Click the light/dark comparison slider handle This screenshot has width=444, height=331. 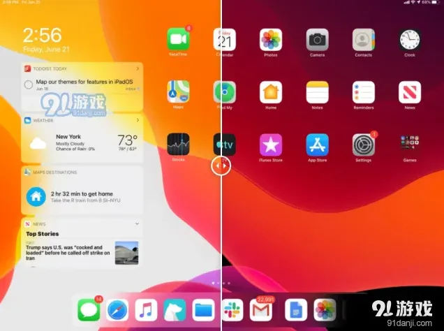221,165
